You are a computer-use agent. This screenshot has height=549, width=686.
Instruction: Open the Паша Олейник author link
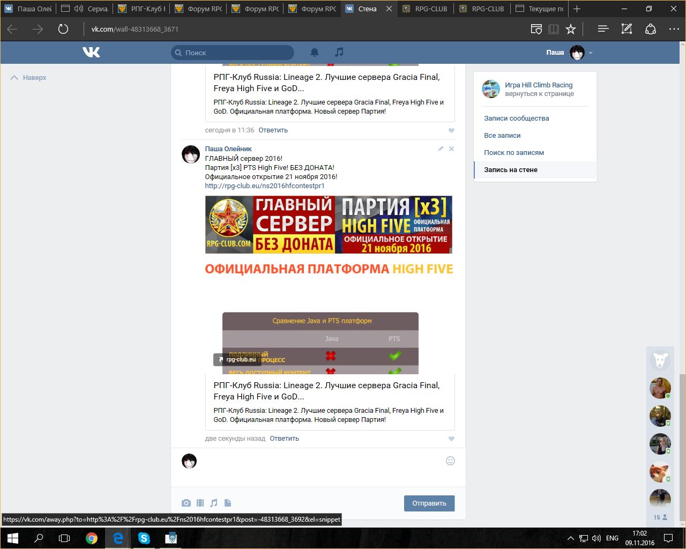click(x=228, y=149)
